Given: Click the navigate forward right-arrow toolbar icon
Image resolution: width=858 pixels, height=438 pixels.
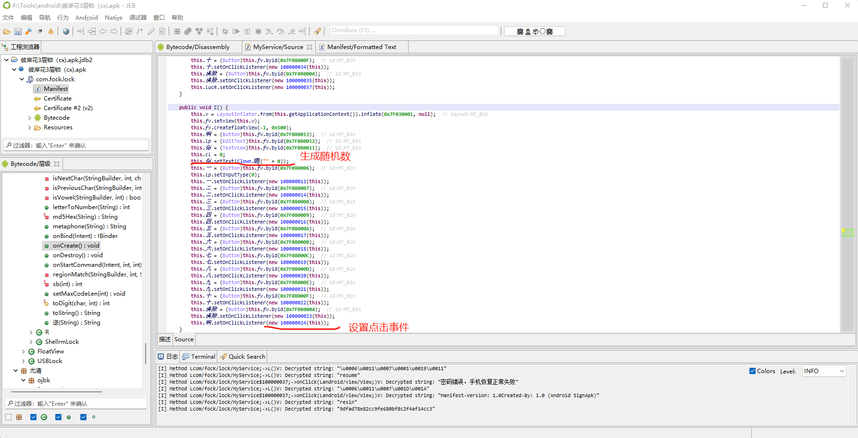Looking at the screenshot, I should tap(114, 31).
